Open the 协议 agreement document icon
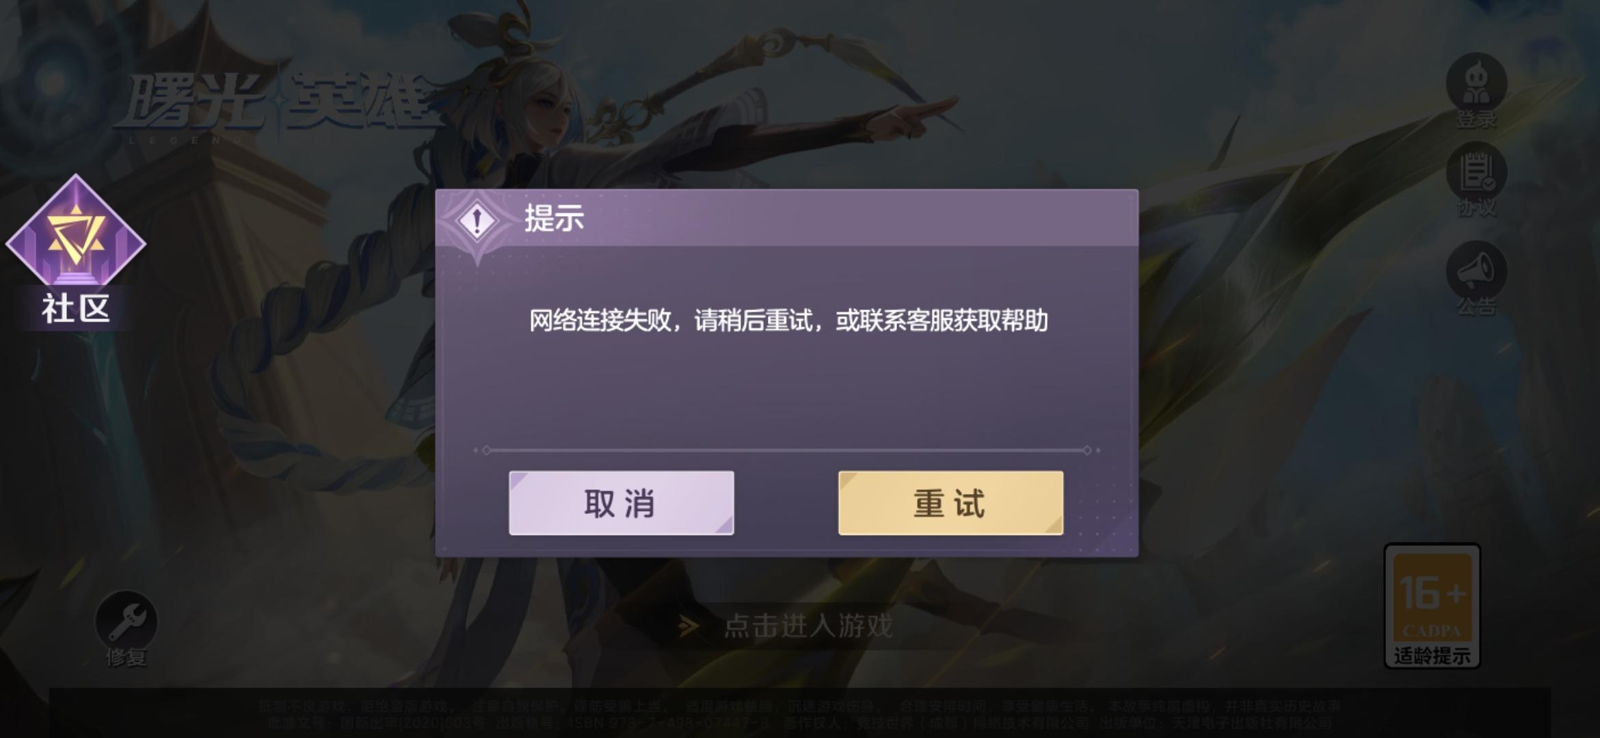Image resolution: width=1600 pixels, height=738 pixels. [x=1476, y=172]
